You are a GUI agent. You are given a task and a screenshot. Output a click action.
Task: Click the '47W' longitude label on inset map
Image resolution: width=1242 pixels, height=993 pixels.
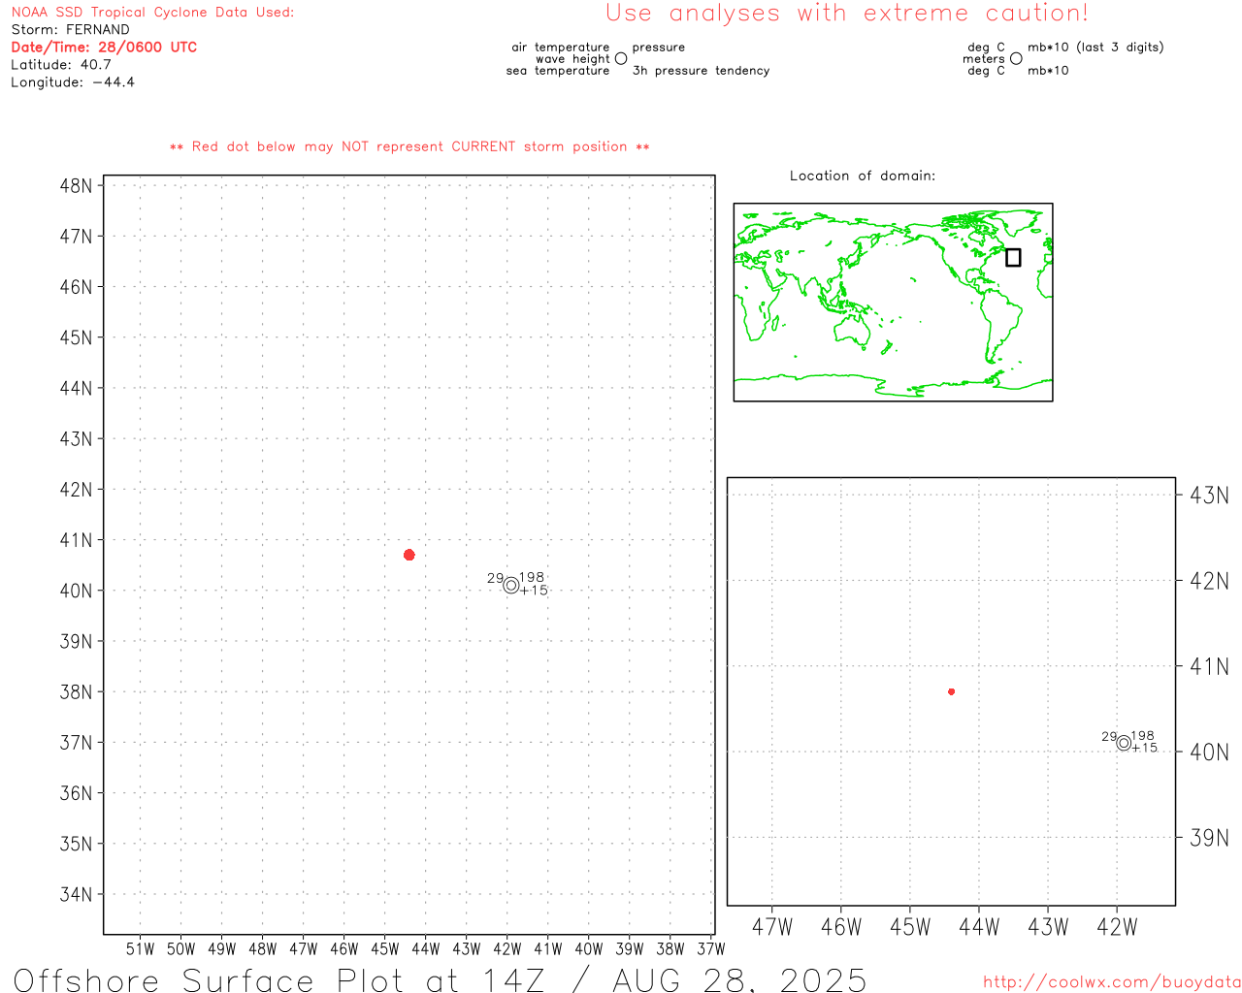click(772, 927)
